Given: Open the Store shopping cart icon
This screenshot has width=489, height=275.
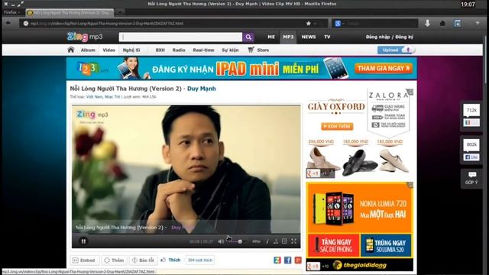Looking at the screenshot, I should pos(251,50).
